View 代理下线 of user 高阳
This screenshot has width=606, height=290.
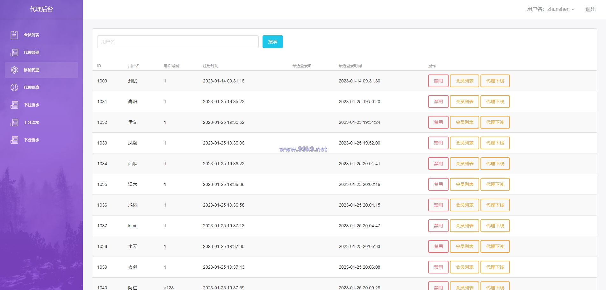495,102
